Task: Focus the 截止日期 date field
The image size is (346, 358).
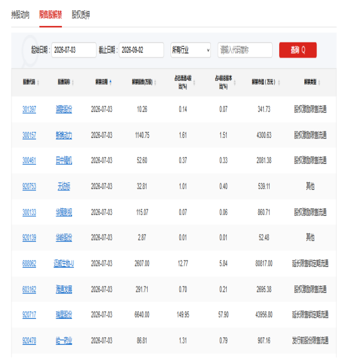Action: (x=141, y=50)
